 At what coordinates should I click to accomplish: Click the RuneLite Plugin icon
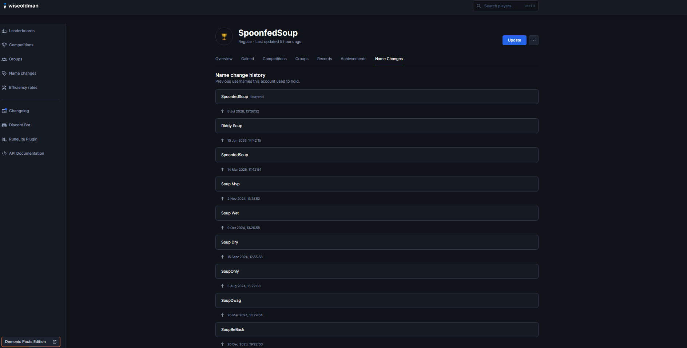click(x=4, y=139)
